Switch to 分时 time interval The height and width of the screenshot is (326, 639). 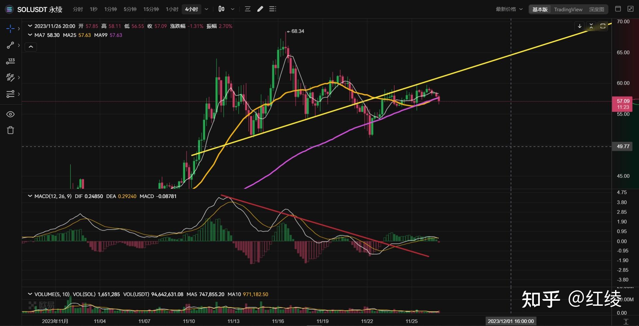78,9
